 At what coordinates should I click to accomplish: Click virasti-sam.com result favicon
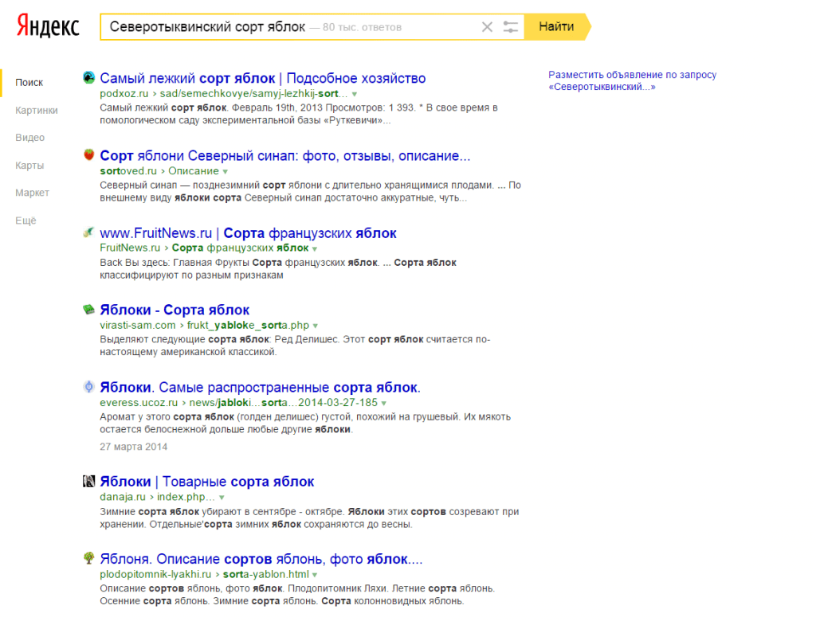point(88,310)
